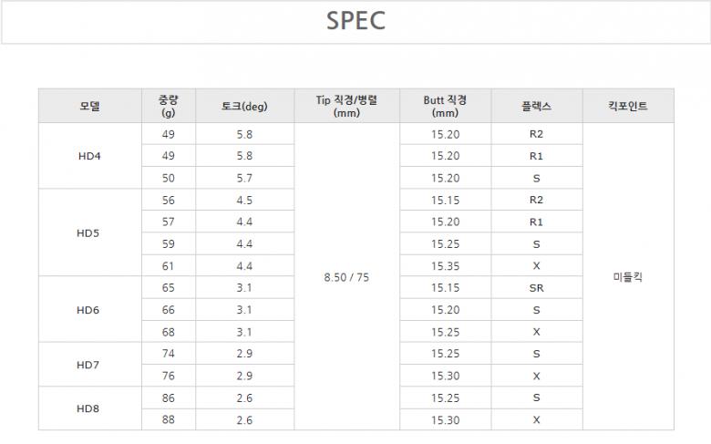Click the 킥포인트 column header
The image size is (711, 444).
[627, 106]
